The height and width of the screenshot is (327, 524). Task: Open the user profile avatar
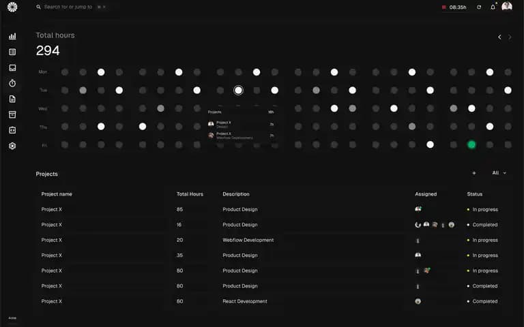(x=507, y=7)
